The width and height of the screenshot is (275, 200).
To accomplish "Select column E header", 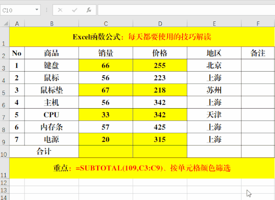I will click(214, 24).
